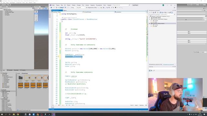Click the Home icon in Solution Explorer toolbar
Screen dimensions: 207x116
(x=153, y=13)
